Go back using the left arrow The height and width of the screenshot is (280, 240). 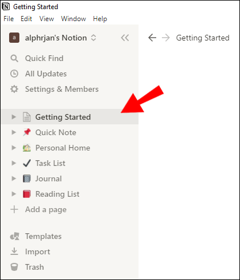pos(152,38)
